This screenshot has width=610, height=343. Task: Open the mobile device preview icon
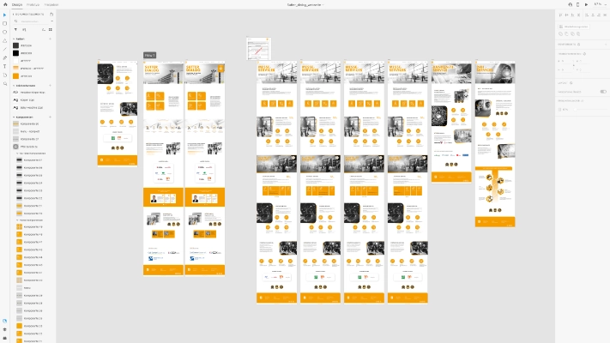[577, 4]
